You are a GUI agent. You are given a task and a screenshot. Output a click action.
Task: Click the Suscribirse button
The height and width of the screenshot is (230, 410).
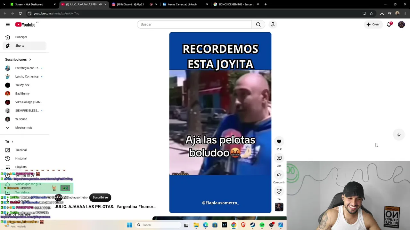click(100, 197)
